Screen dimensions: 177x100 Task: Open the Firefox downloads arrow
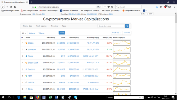click(x=157, y=7)
